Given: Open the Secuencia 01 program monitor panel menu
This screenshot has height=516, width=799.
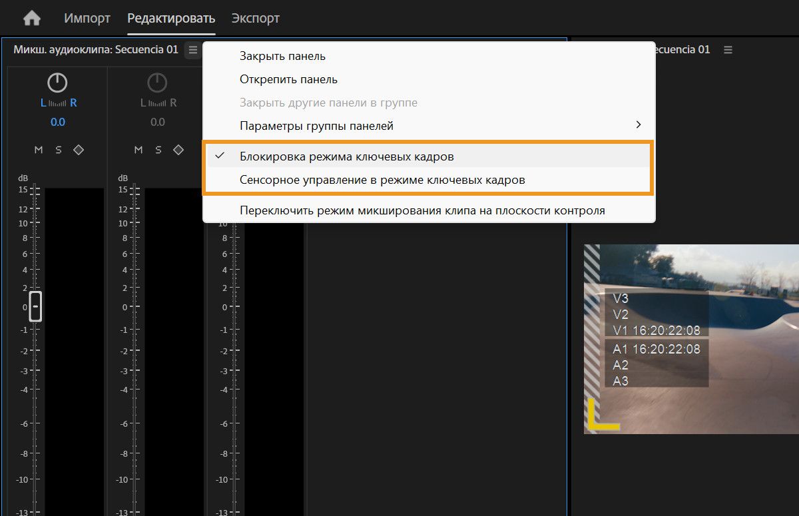Looking at the screenshot, I should (728, 50).
